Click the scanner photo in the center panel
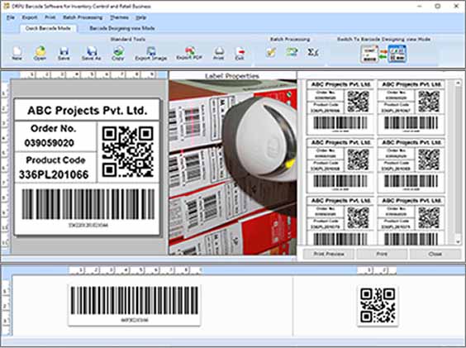The width and height of the screenshot is (466, 348). click(233, 168)
